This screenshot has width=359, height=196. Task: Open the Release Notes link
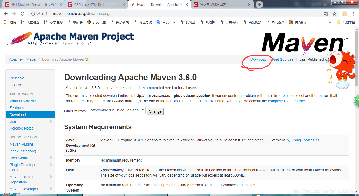point(22,128)
